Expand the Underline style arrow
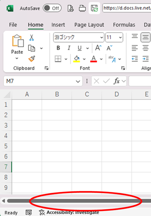151x216 pixels. click(x=88, y=48)
